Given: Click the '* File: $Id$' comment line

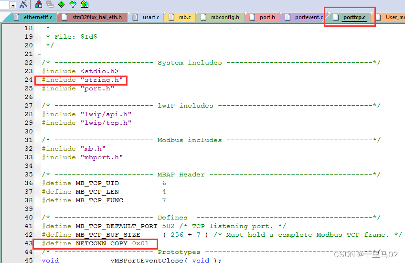Looking at the screenshot, I should click(72, 36).
